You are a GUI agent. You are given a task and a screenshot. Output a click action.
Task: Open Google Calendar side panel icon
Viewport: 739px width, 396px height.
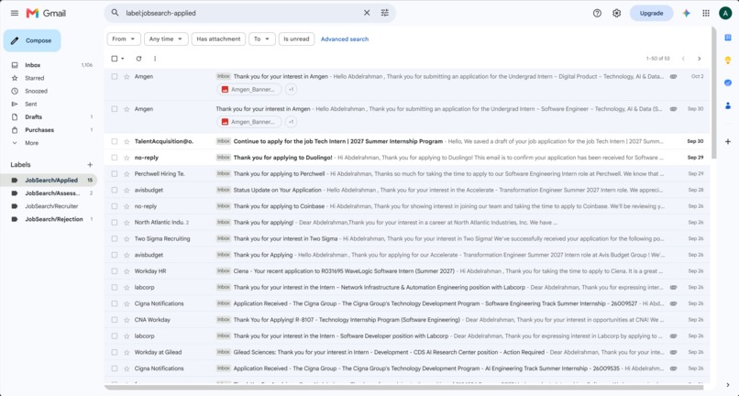(x=728, y=38)
